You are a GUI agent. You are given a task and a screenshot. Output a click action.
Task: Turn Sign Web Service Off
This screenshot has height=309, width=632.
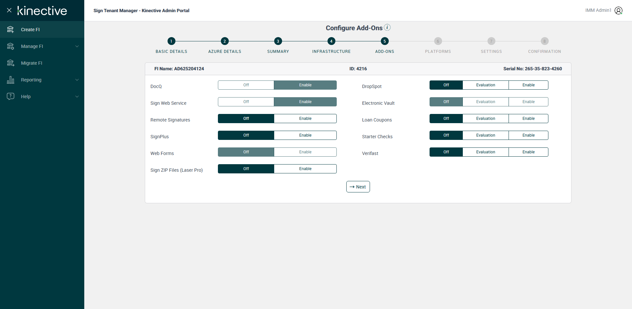[x=246, y=102]
